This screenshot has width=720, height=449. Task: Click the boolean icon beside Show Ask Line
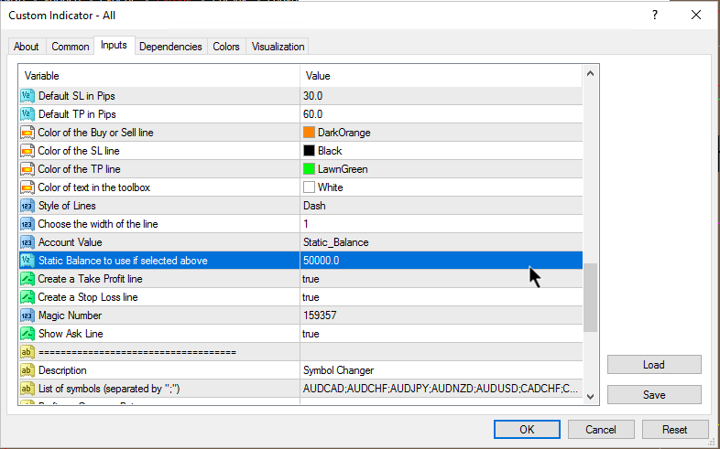[27, 334]
